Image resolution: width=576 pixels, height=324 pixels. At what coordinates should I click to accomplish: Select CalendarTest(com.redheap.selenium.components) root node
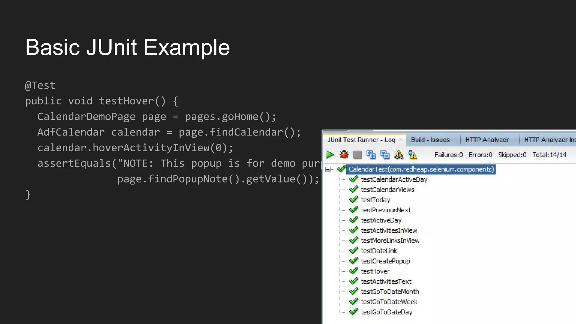(421, 169)
